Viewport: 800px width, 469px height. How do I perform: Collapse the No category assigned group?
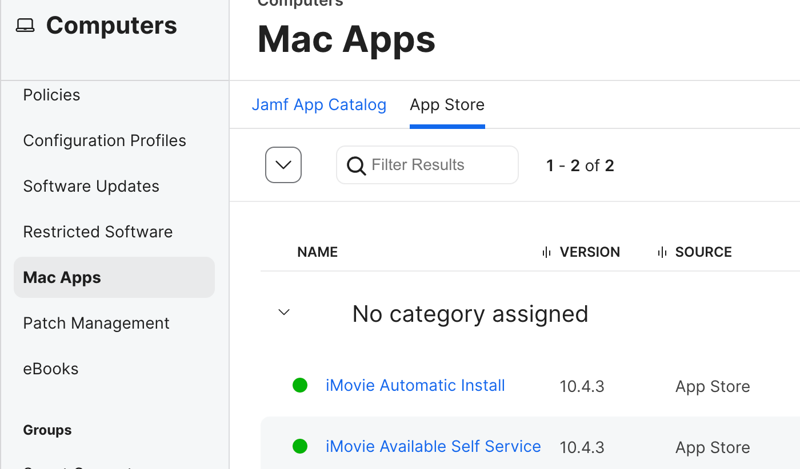coord(284,312)
